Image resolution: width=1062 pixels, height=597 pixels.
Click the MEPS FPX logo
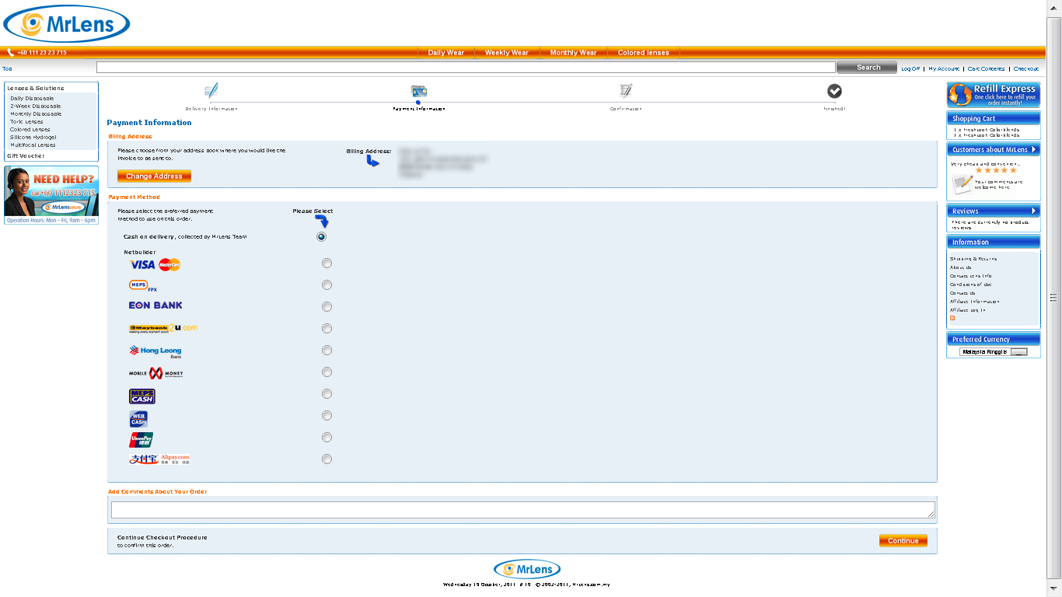[143, 285]
